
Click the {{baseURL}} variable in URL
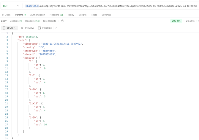32,6
